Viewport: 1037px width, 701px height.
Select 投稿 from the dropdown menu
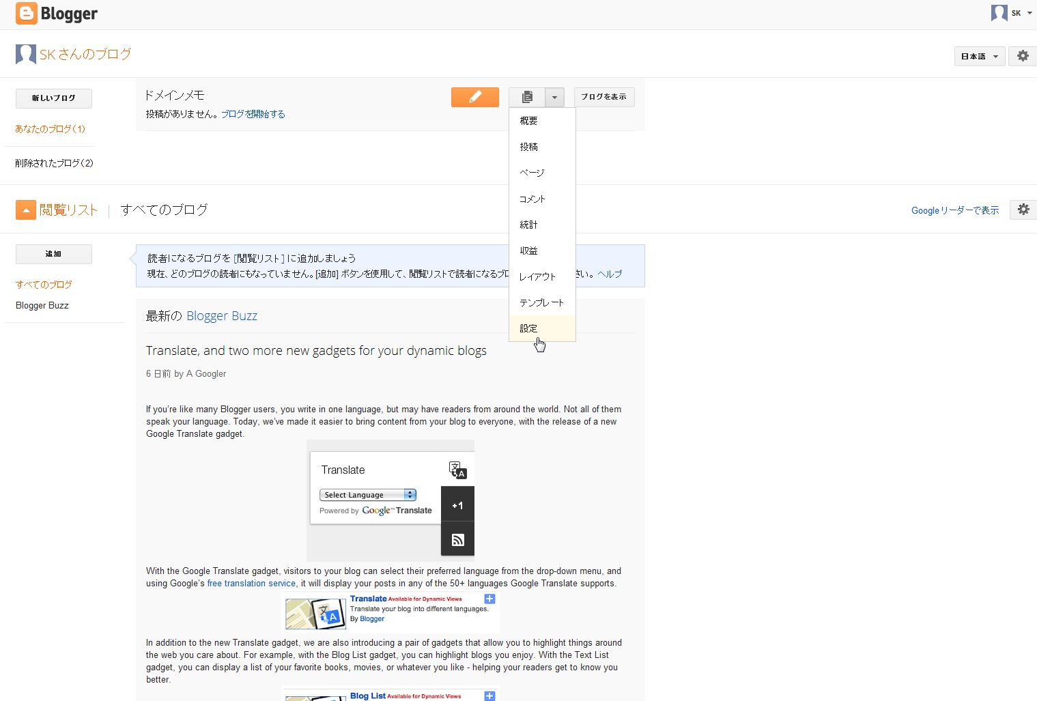542,147
